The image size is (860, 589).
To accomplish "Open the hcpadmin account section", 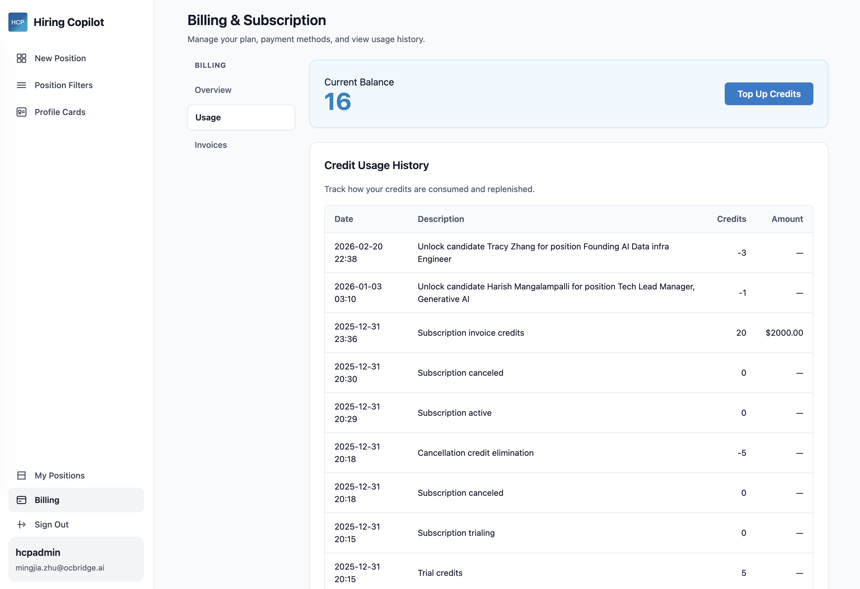I will [x=38, y=552].
